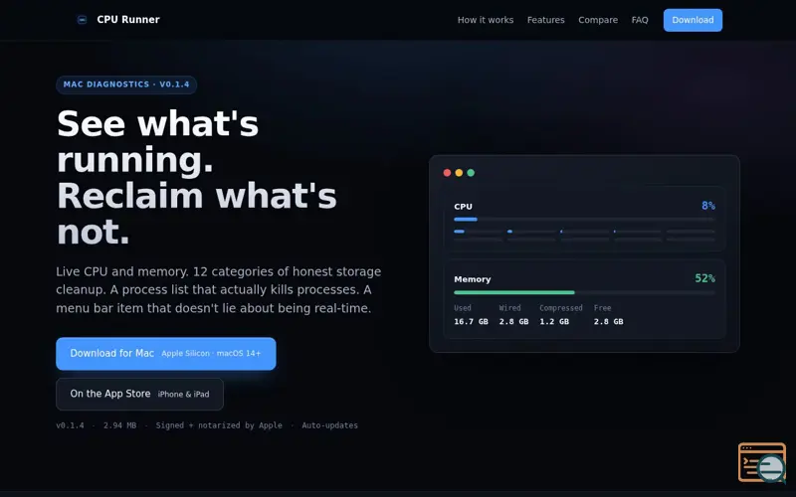Click the Wired memory label
The height and width of the screenshot is (497, 796).
(509, 308)
